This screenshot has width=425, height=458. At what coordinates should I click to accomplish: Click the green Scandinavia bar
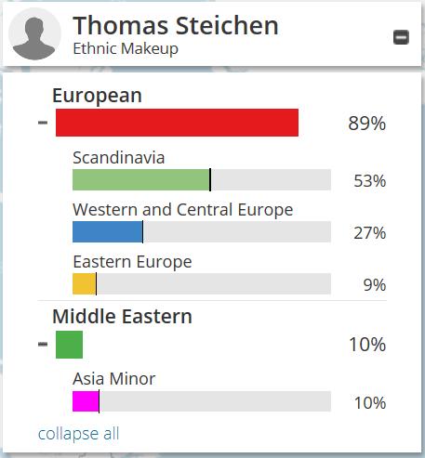point(141,179)
